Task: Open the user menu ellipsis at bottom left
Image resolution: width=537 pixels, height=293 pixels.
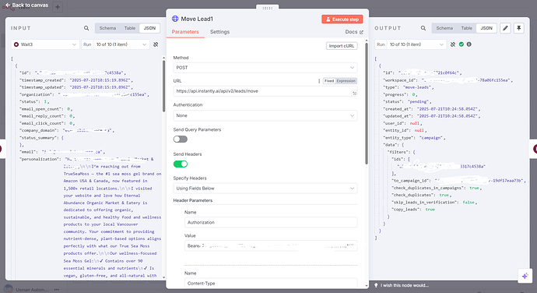Action: [57, 290]
